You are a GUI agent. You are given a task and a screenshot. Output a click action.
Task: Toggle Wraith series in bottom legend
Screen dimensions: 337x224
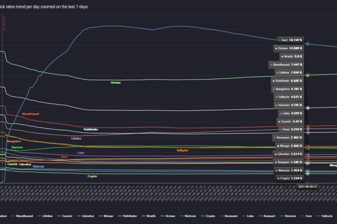click(149, 216)
